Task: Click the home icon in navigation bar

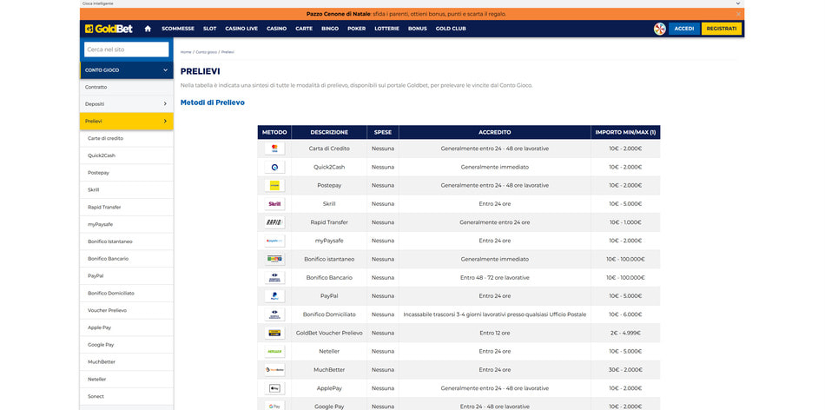Action: pos(148,29)
